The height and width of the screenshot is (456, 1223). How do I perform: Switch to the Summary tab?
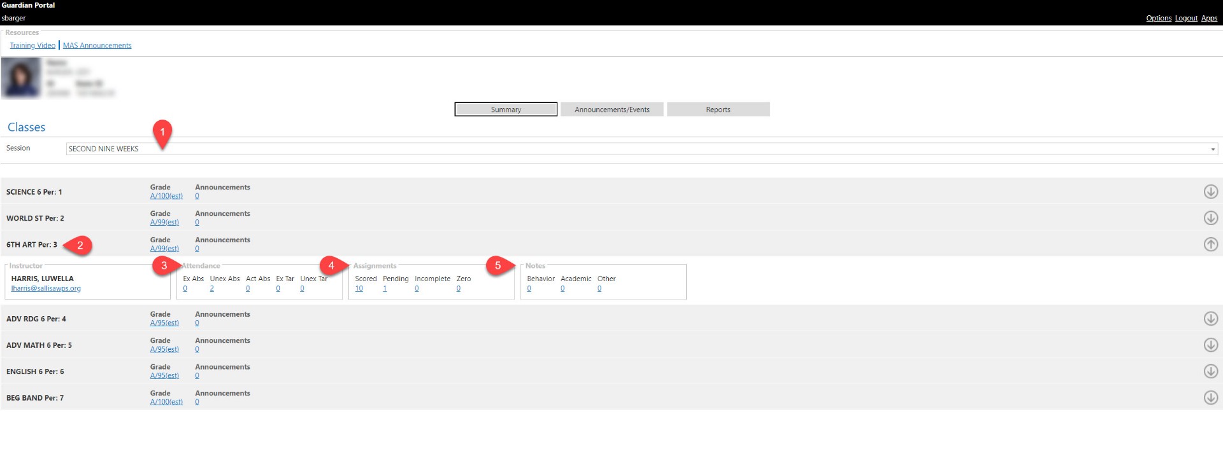point(506,109)
